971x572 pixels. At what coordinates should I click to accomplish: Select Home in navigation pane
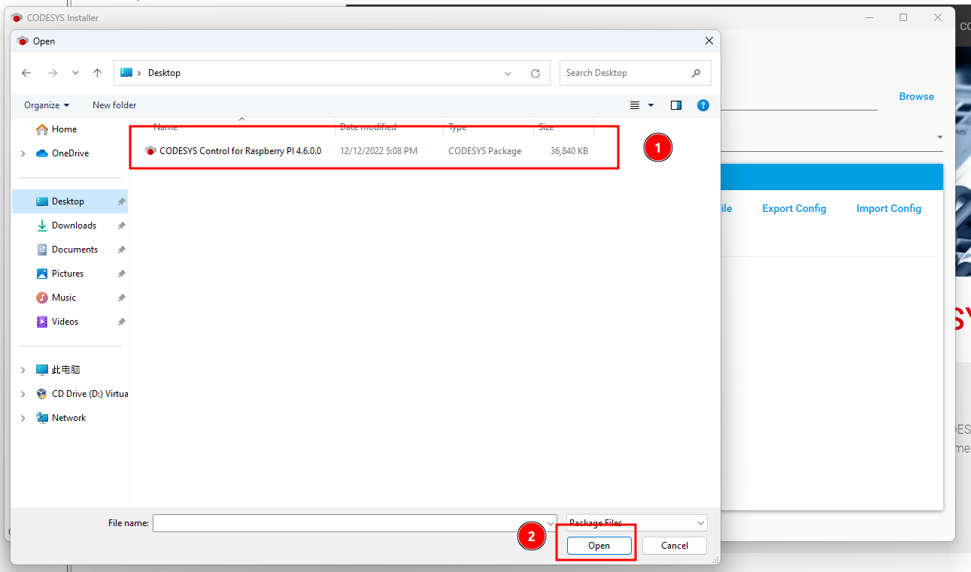64,129
